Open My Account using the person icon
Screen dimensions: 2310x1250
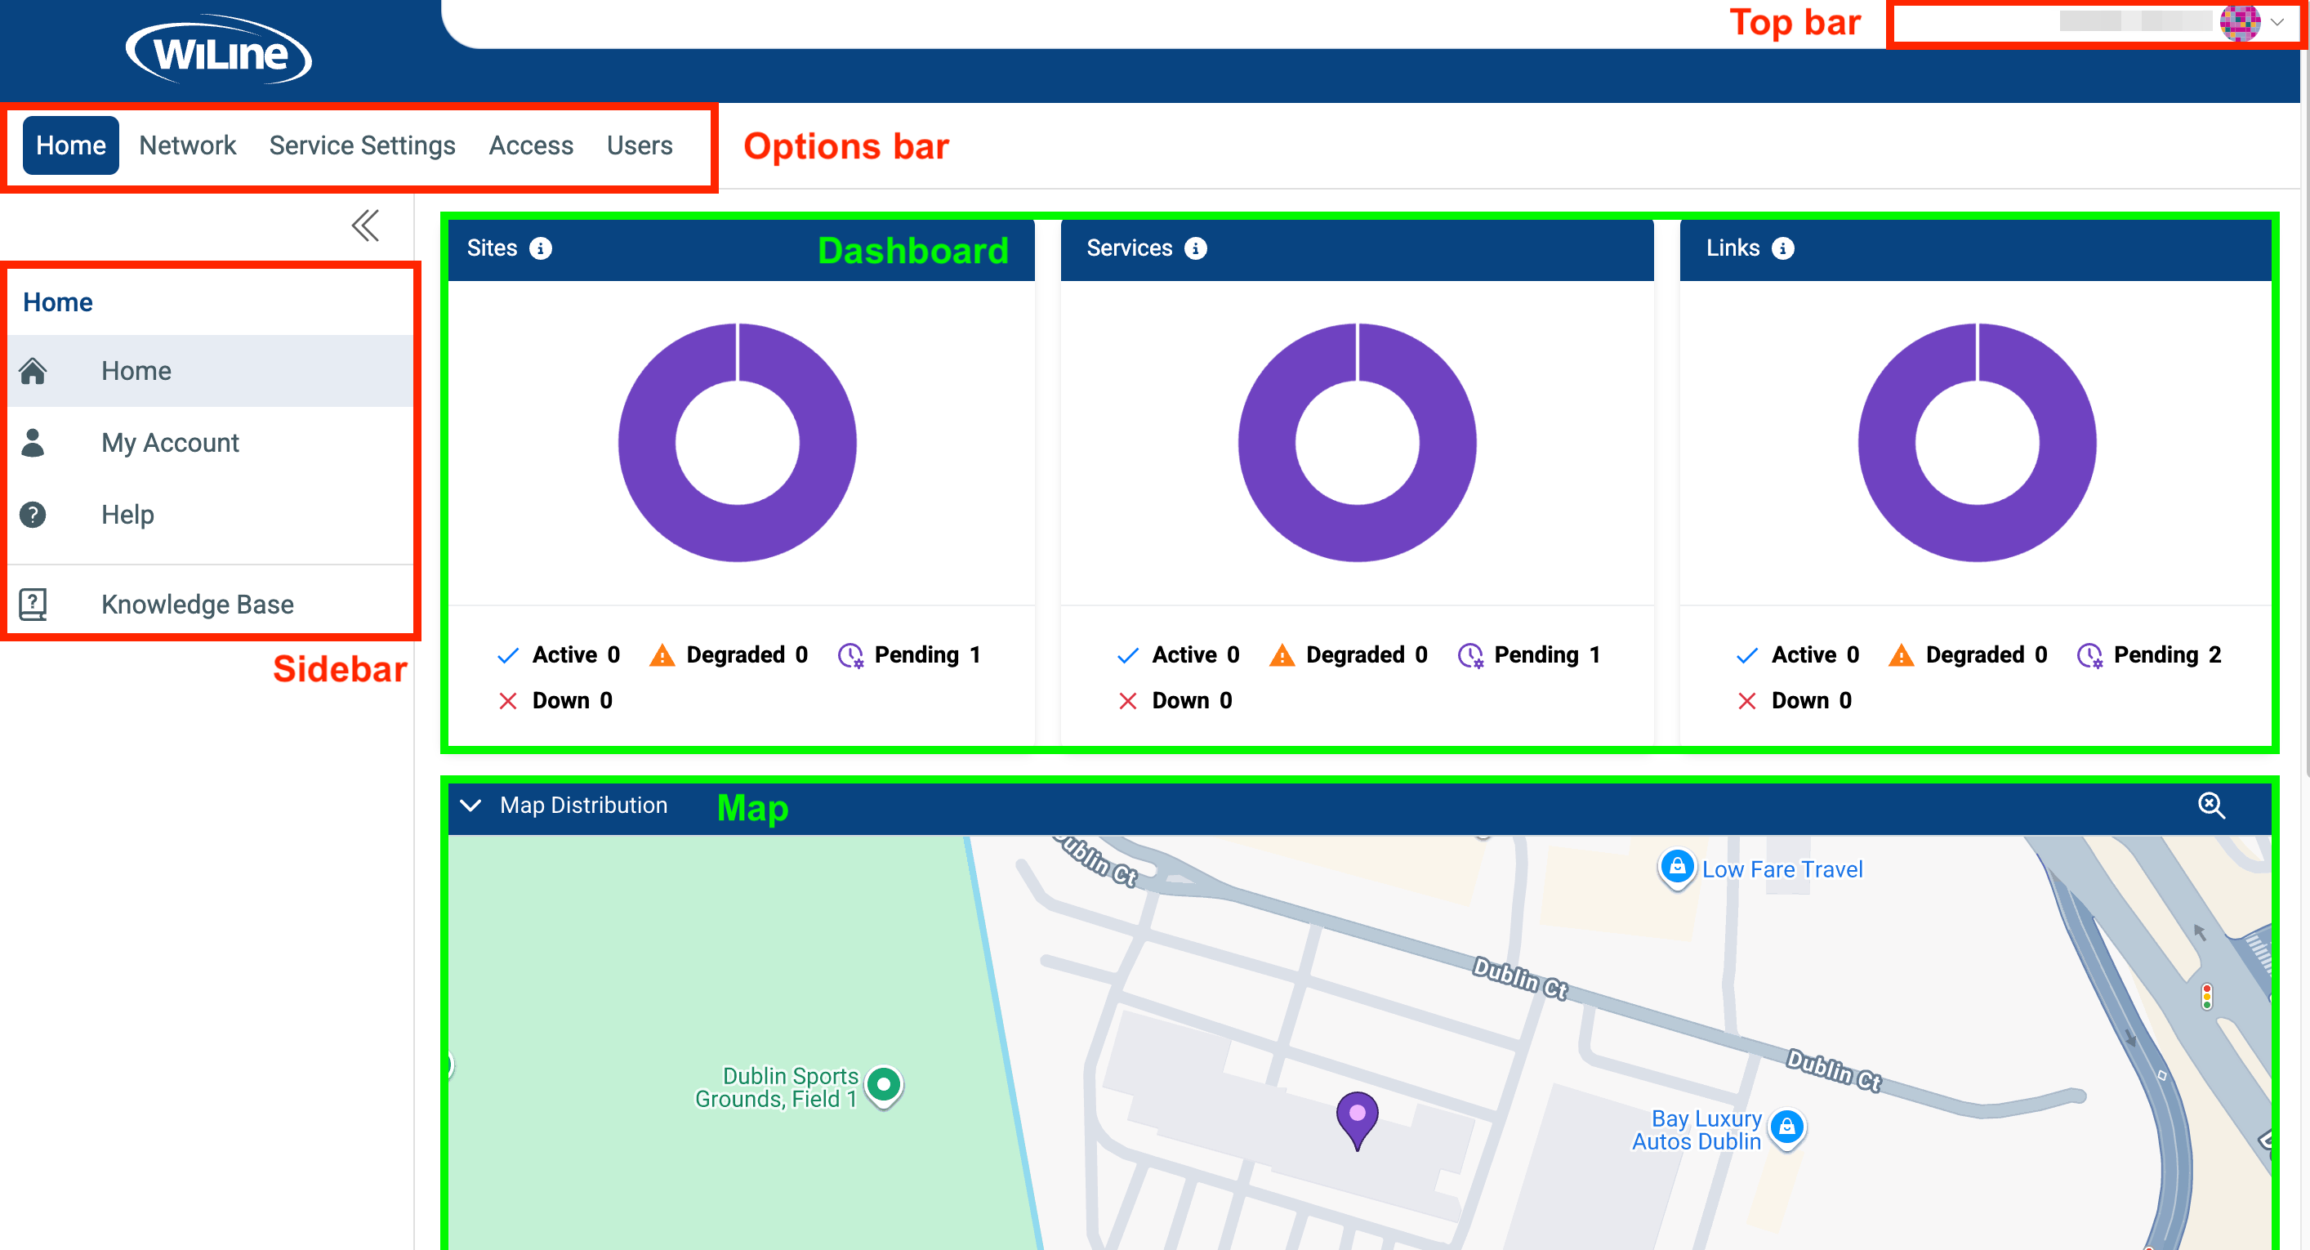(34, 442)
